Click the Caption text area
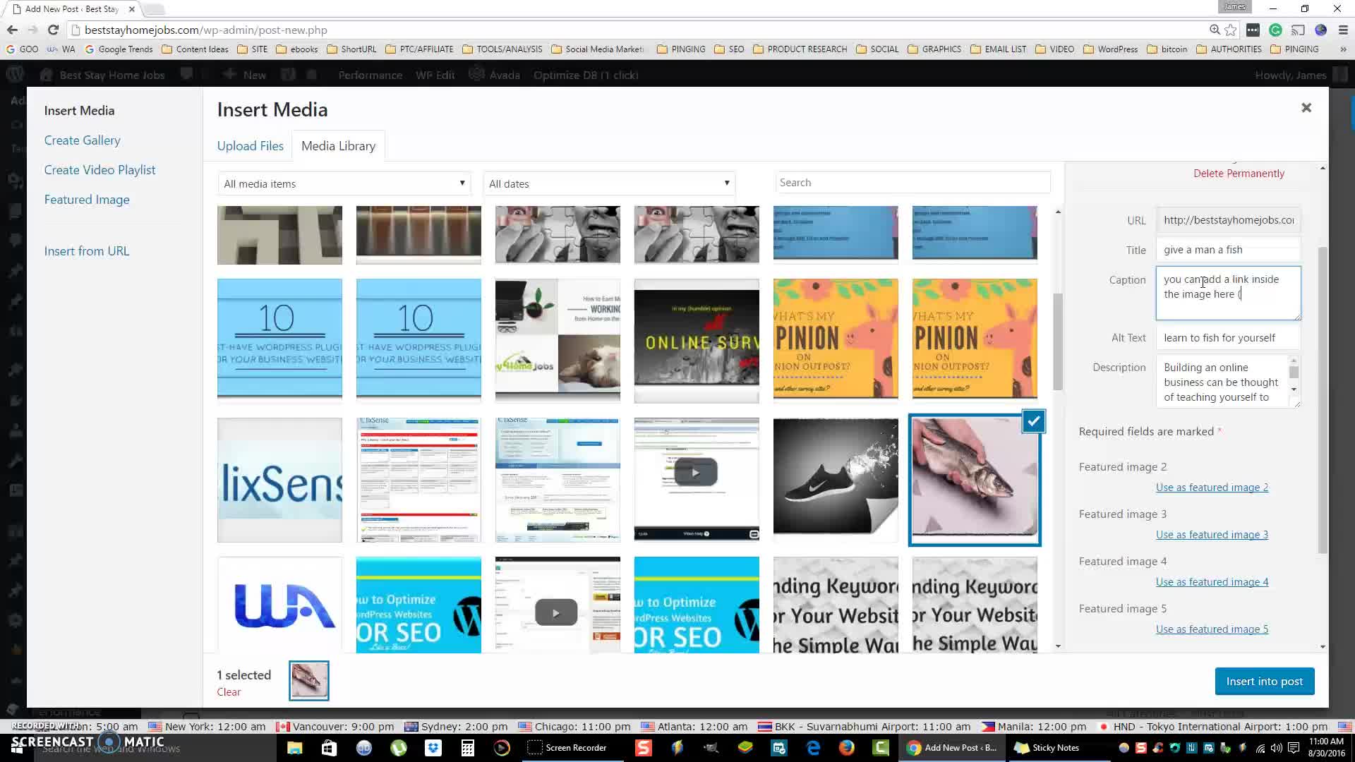The height and width of the screenshot is (762, 1355). tap(1228, 293)
